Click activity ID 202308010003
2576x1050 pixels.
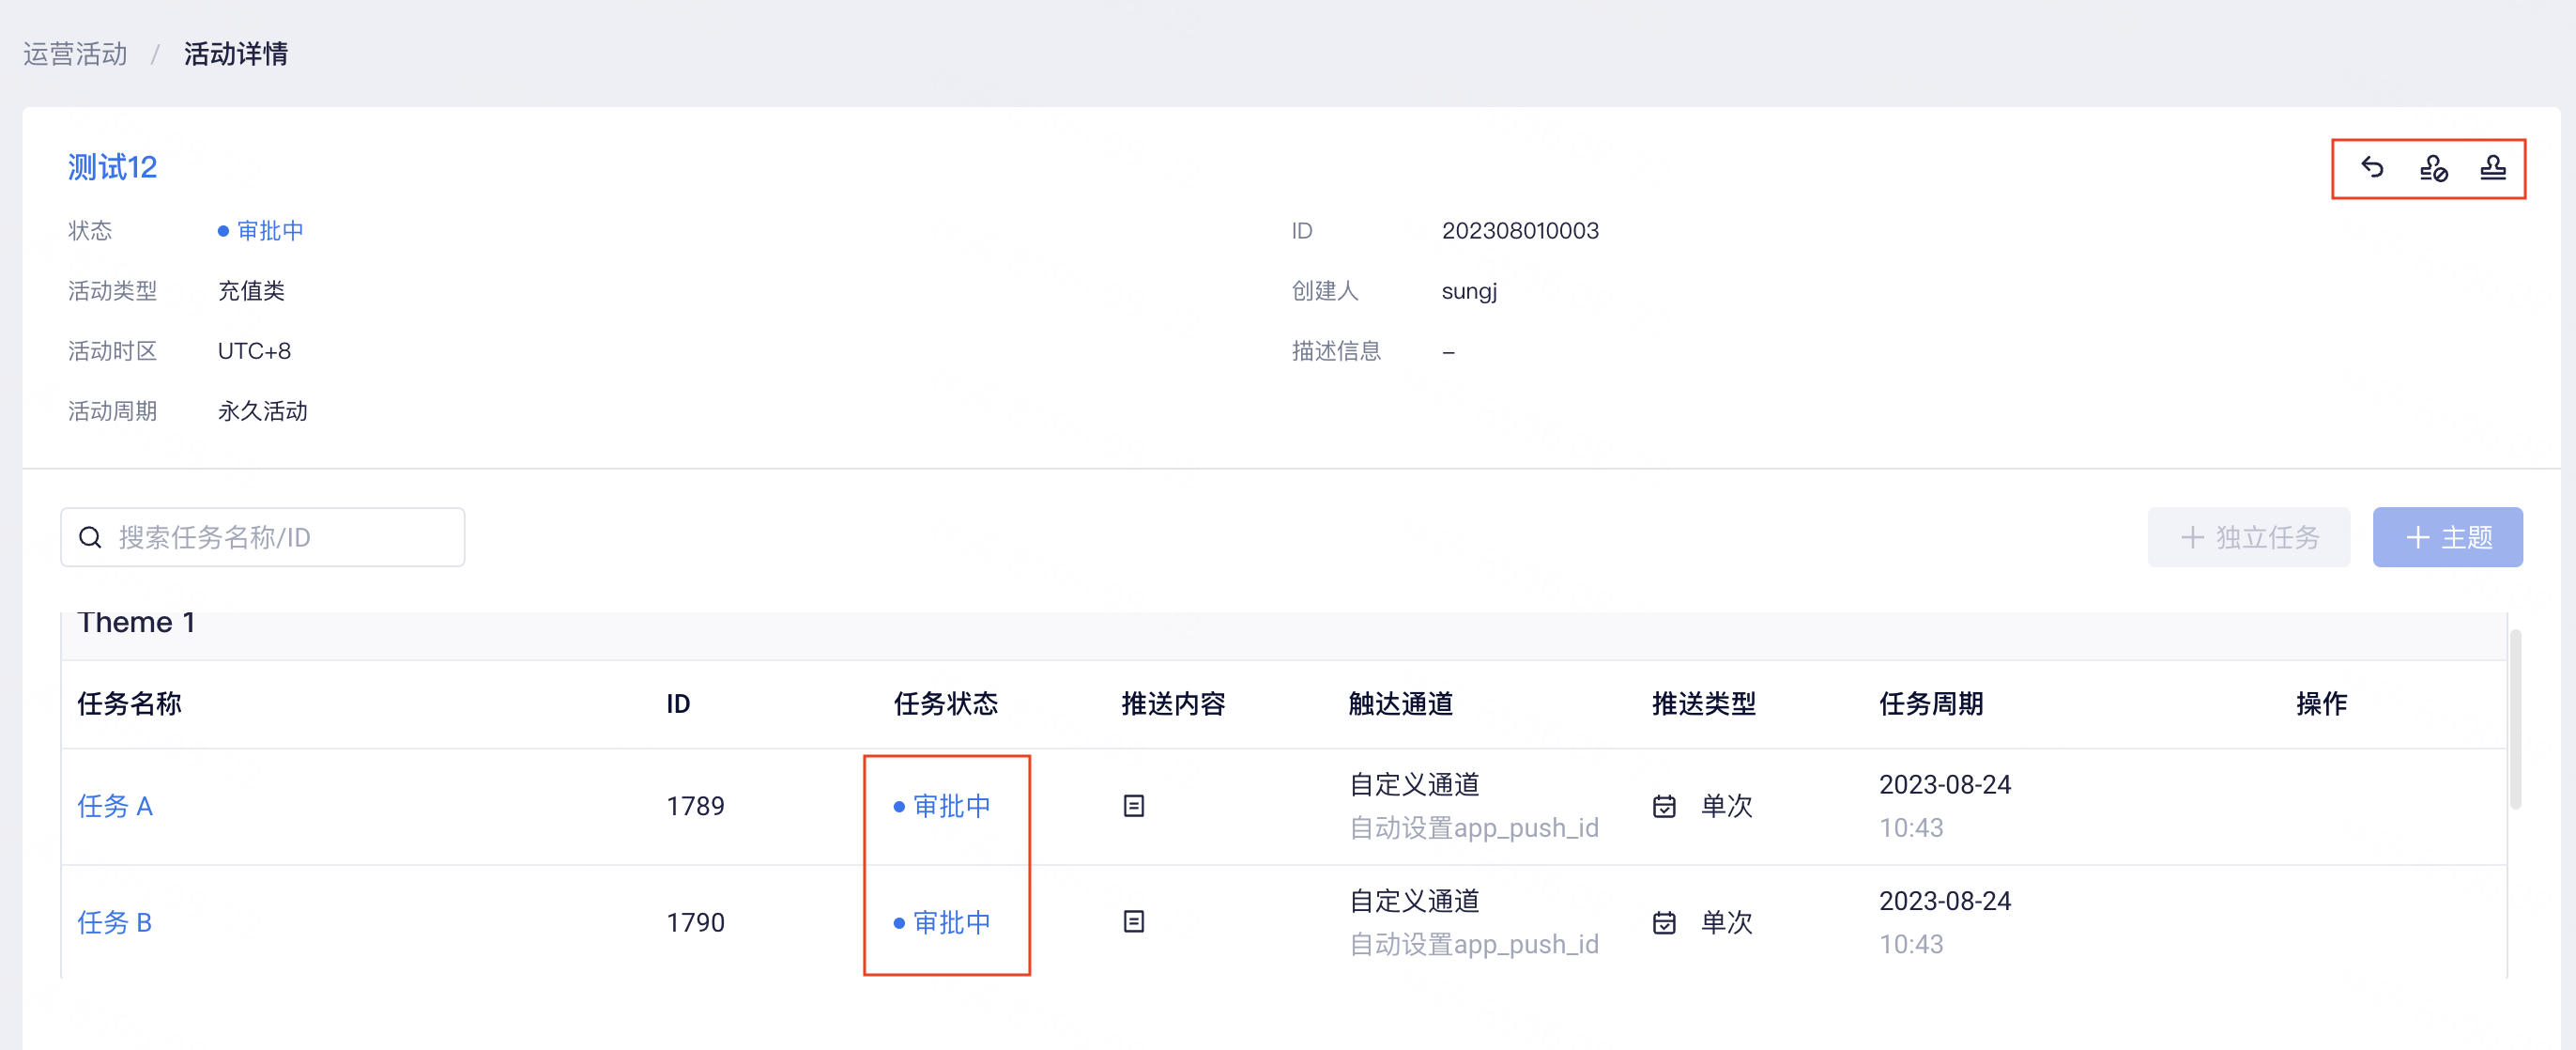1520,231
